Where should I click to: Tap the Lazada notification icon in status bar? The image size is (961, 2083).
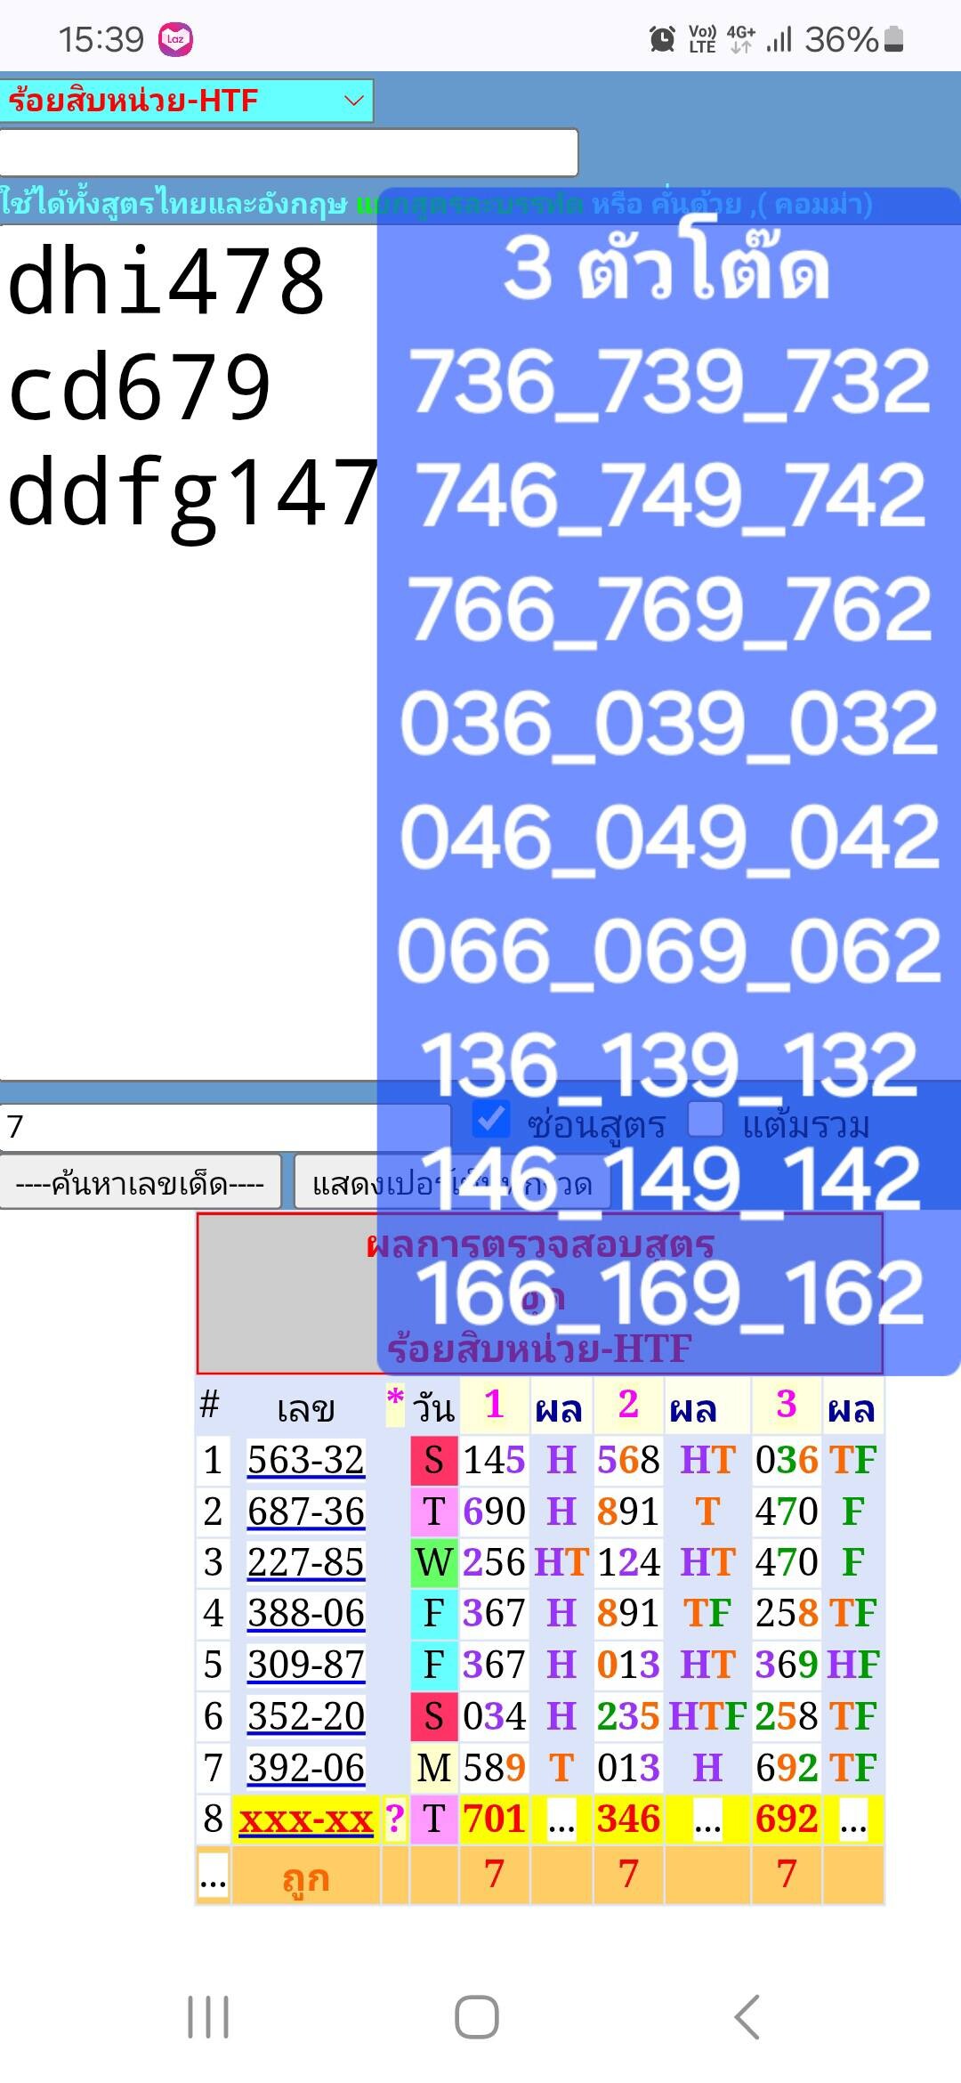coord(175,39)
